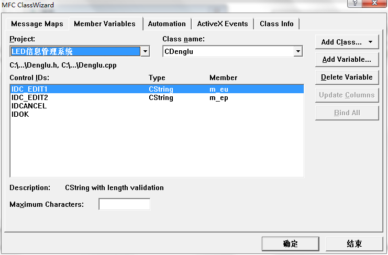388x255 pixels.
Task: Confirm with the 确定 button
Action: [x=290, y=243]
